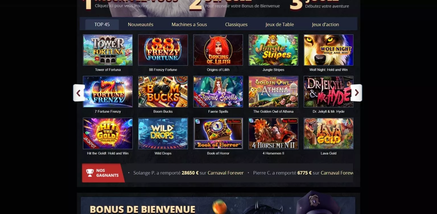Click the right carousel arrow
This screenshot has width=437, height=214.
click(x=356, y=93)
